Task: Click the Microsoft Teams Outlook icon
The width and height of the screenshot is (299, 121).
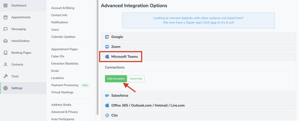Action: click(x=107, y=57)
